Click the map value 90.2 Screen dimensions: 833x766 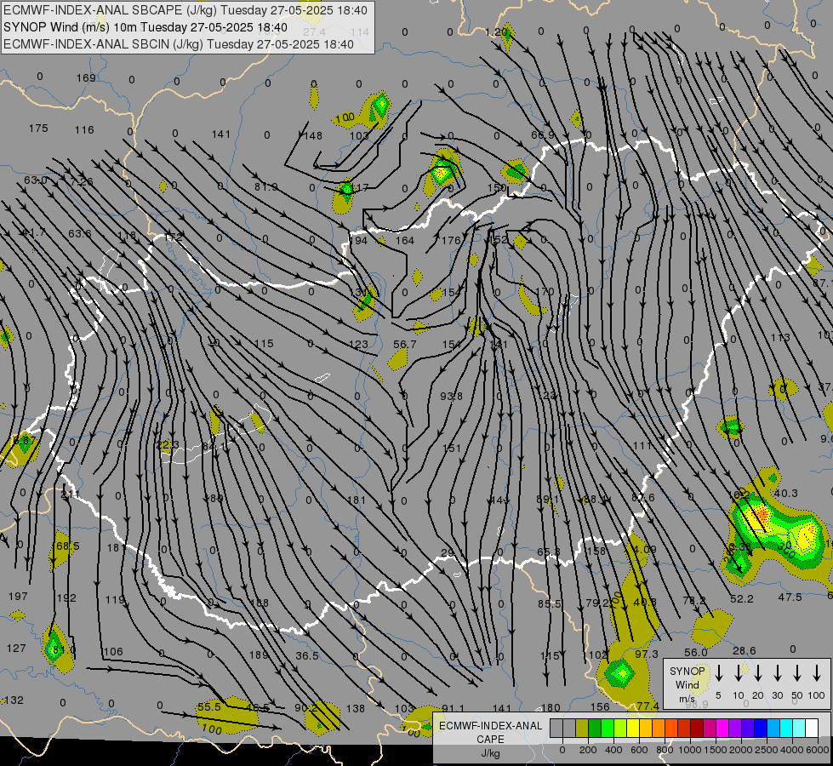pyautogui.click(x=306, y=708)
